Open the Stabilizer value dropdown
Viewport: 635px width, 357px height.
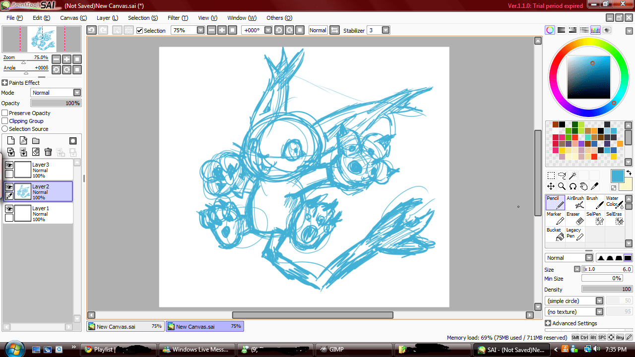point(385,30)
